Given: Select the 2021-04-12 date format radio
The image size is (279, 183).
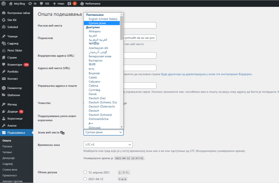Looking at the screenshot, I should point(85,179).
